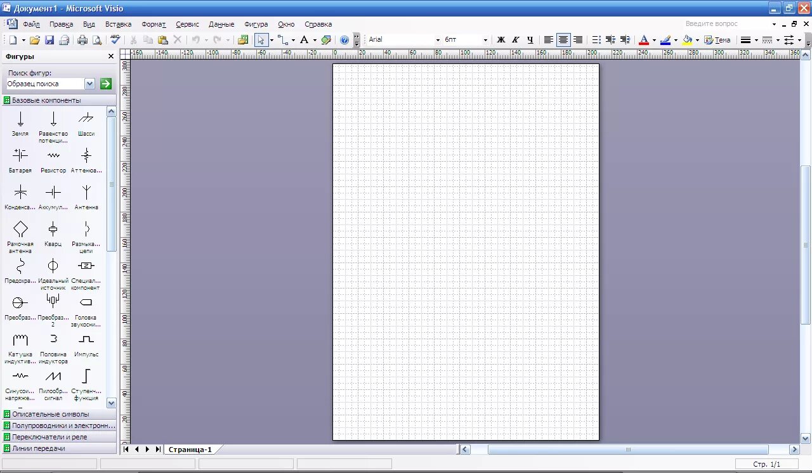Click the Print icon
This screenshot has width=812, height=473.
(82, 40)
